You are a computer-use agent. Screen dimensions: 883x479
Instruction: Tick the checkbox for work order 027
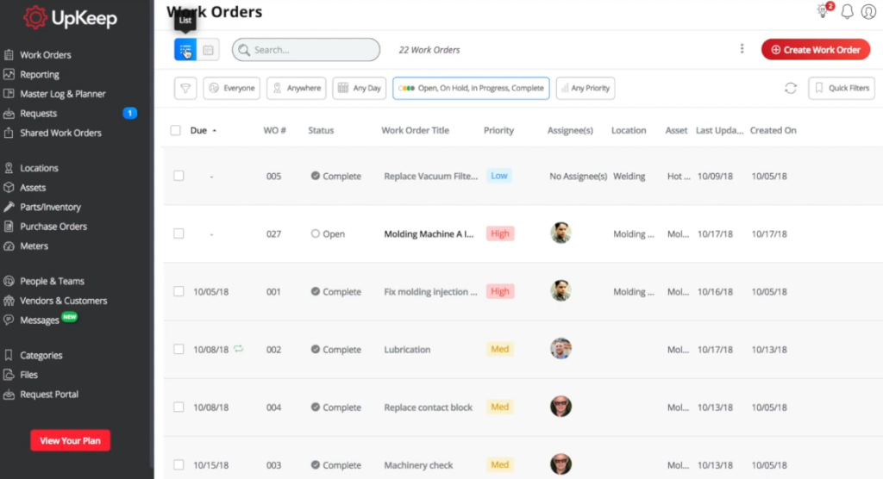(x=178, y=233)
